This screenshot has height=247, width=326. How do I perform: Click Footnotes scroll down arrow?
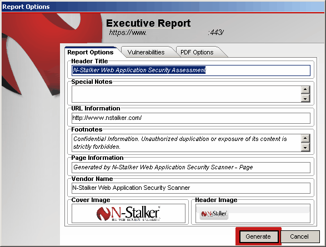point(305,148)
